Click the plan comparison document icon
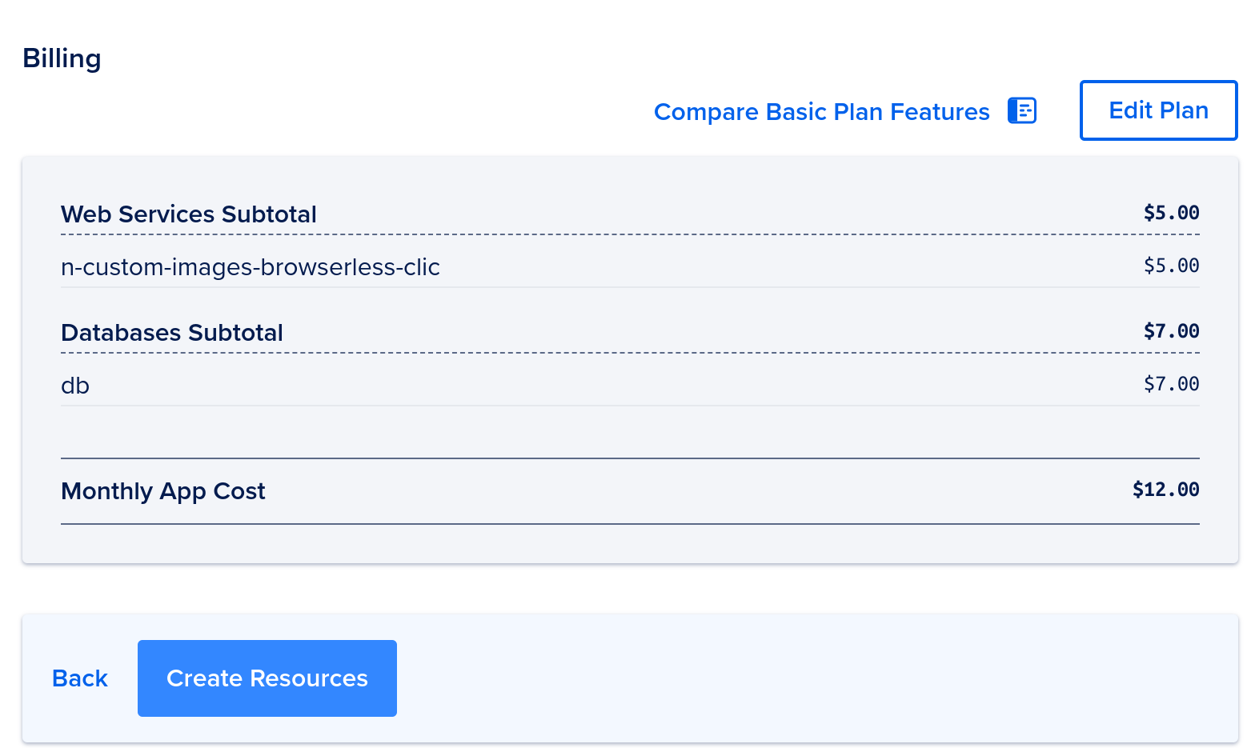Image resolution: width=1251 pixels, height=748 pixels. (x=1022, y=110)
